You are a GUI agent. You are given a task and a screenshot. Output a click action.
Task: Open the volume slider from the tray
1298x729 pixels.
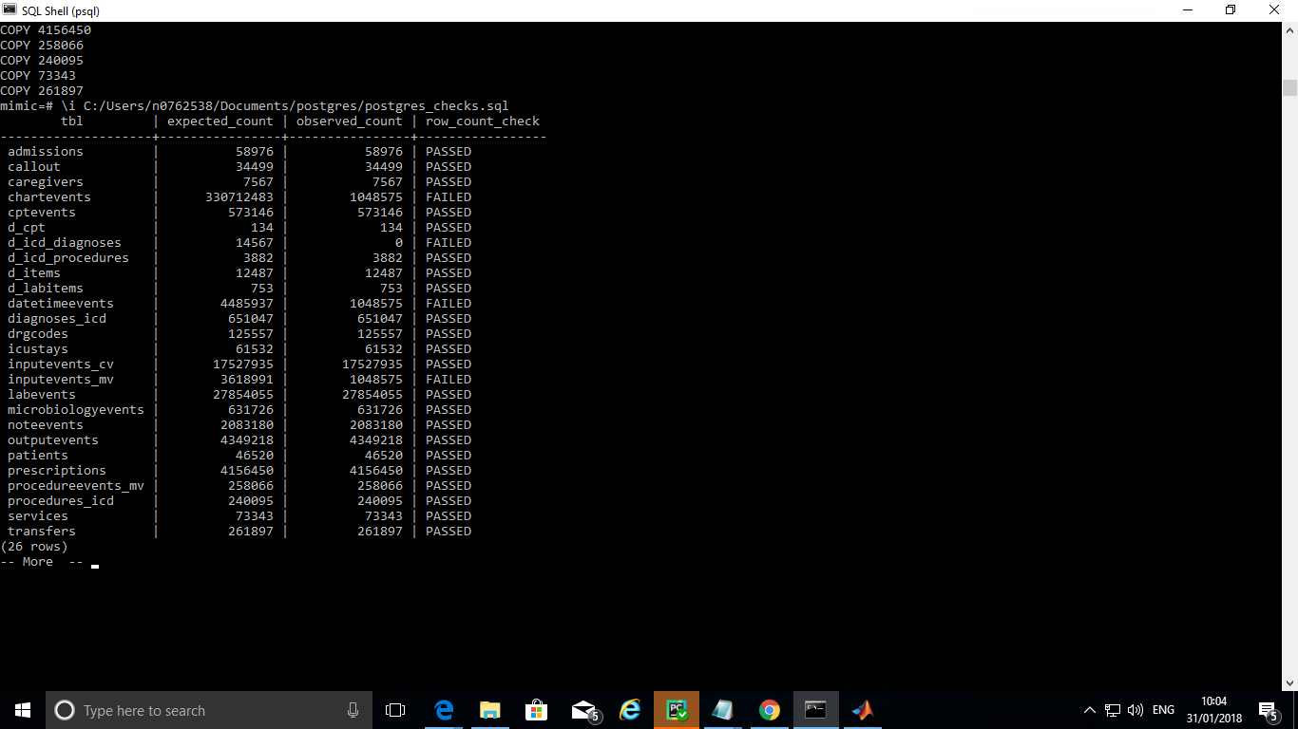(x=1136, y=709)
